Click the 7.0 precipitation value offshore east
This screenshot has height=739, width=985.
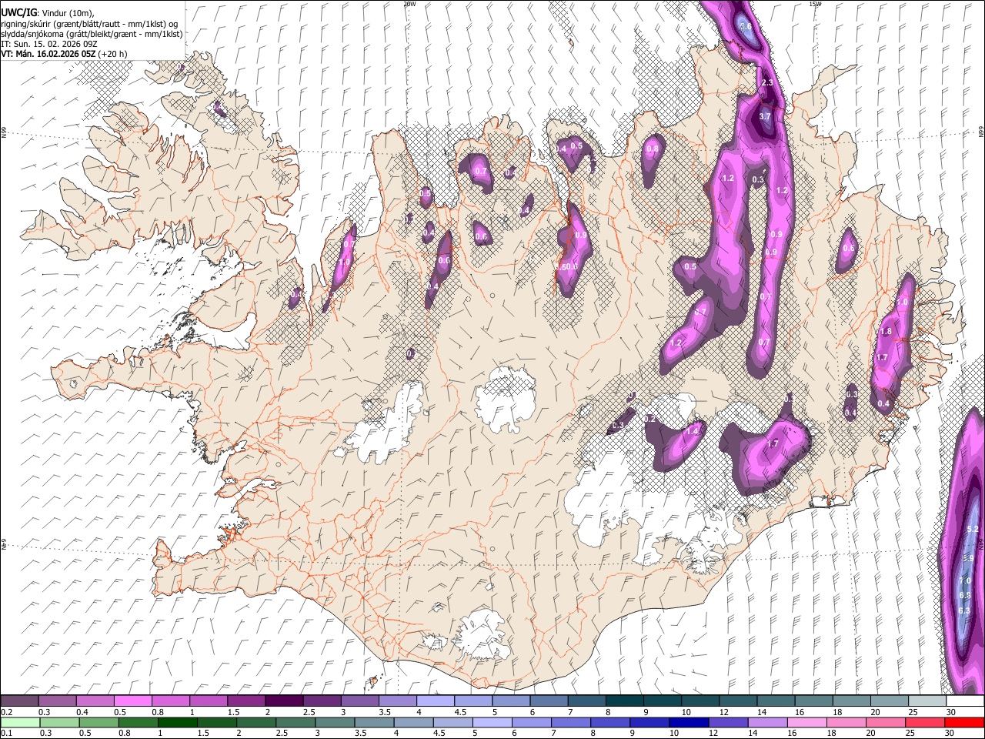point(965,580)
